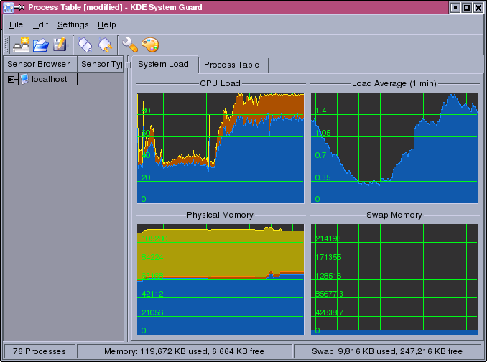Click the Swap Memory graph

click(394, 279)
